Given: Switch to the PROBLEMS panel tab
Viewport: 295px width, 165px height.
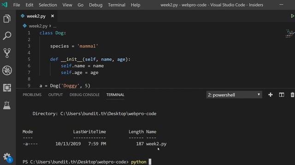Looking at the screenshot, I should pyautogui.click(x=32, y=95).
